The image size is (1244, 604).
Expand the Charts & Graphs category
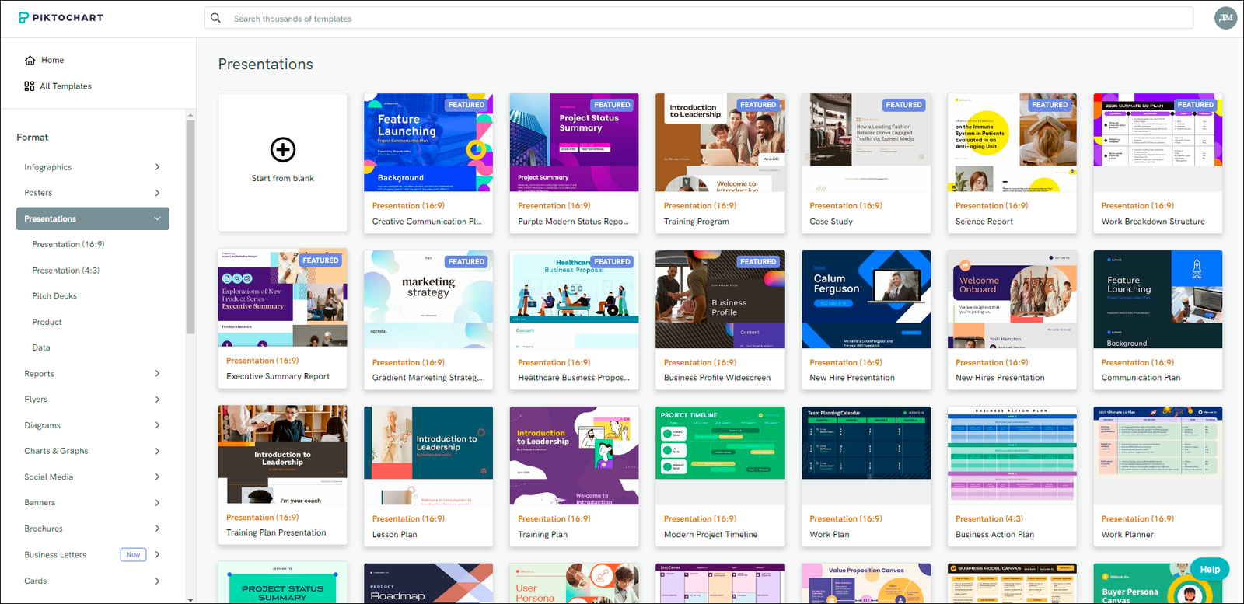click(x=157, y=451)
